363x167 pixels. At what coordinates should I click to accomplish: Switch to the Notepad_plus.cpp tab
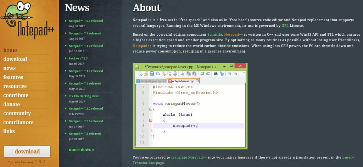(x=151, y=81)
